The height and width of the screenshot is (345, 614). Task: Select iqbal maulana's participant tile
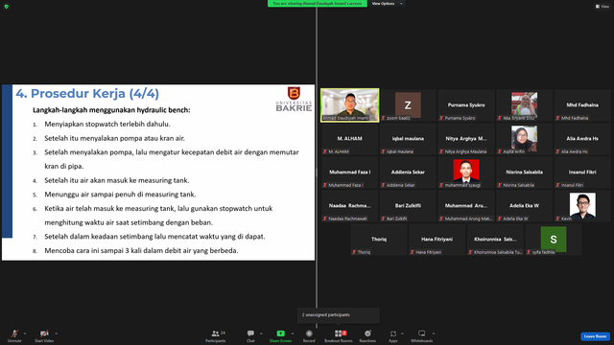(408, 138)
